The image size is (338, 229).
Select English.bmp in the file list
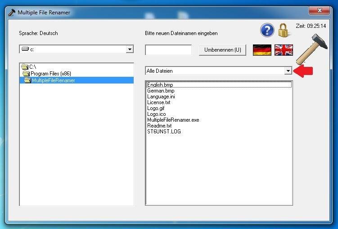coord(219,85)
